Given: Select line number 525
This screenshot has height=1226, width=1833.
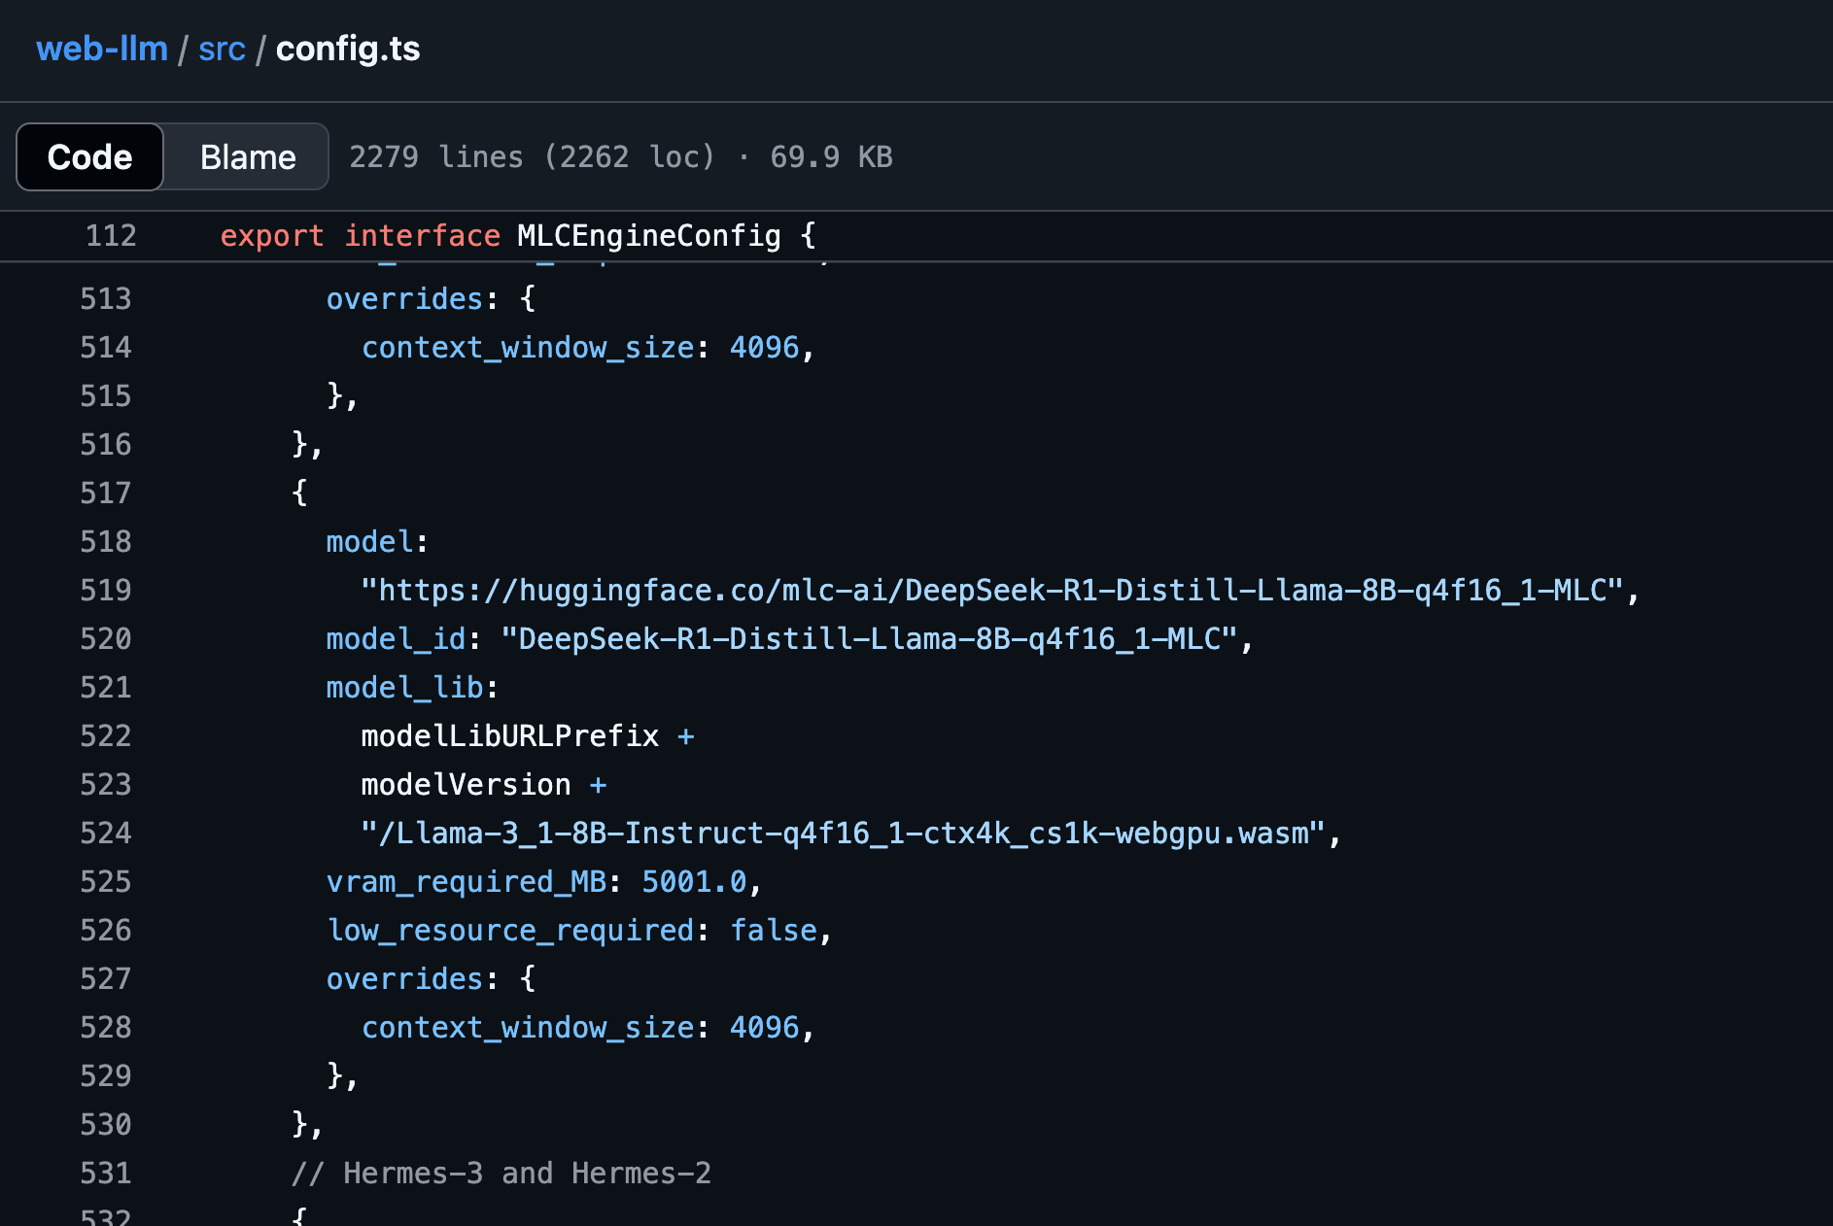Looking at the screenshot, I should (x=105, y=881).
